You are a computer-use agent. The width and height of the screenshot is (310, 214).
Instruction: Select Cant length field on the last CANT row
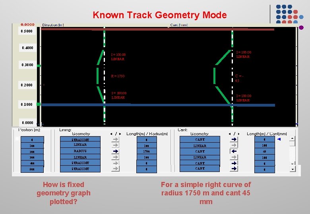pos(265,170)
